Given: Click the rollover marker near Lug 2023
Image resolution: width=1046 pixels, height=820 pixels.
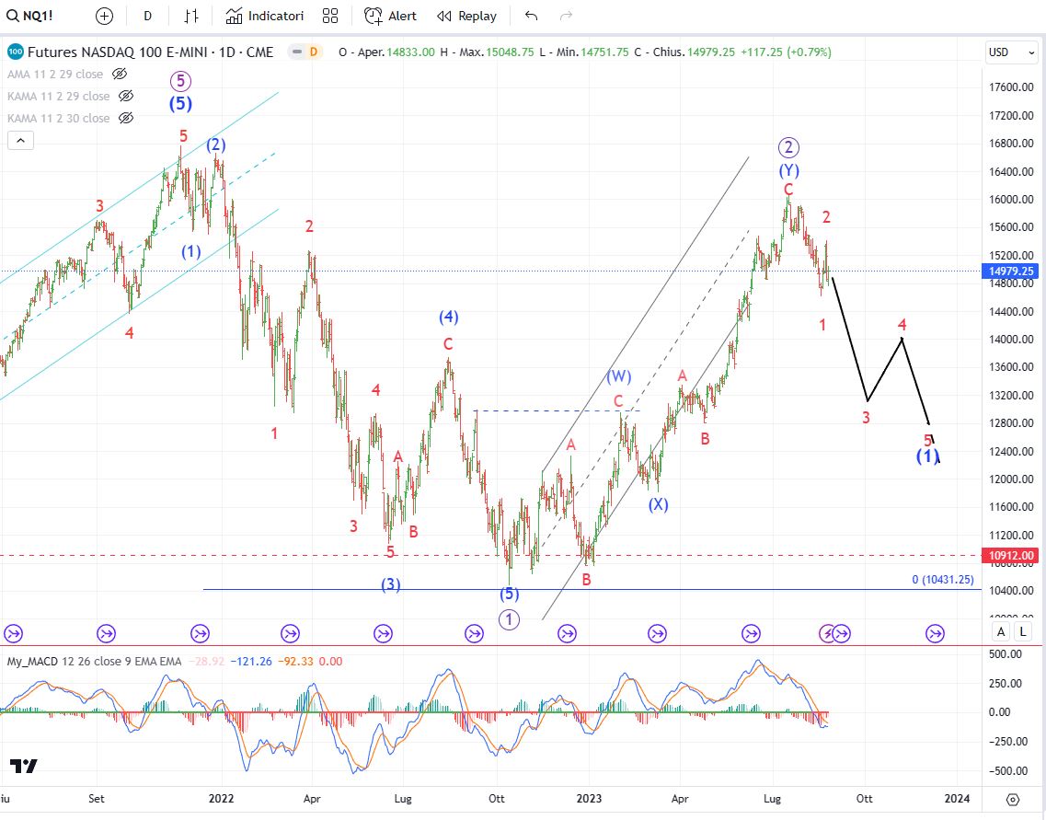Looking at the screenshot, I should point(751,633).
